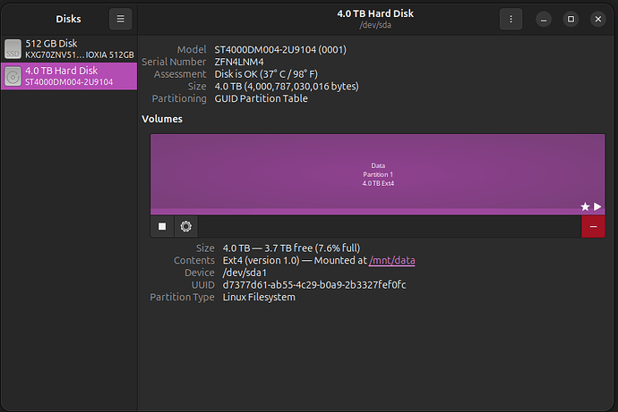Open additional partition options gear button
Image resolution: width=618 pixels, height=412 pixels.
tap(185, 226)
